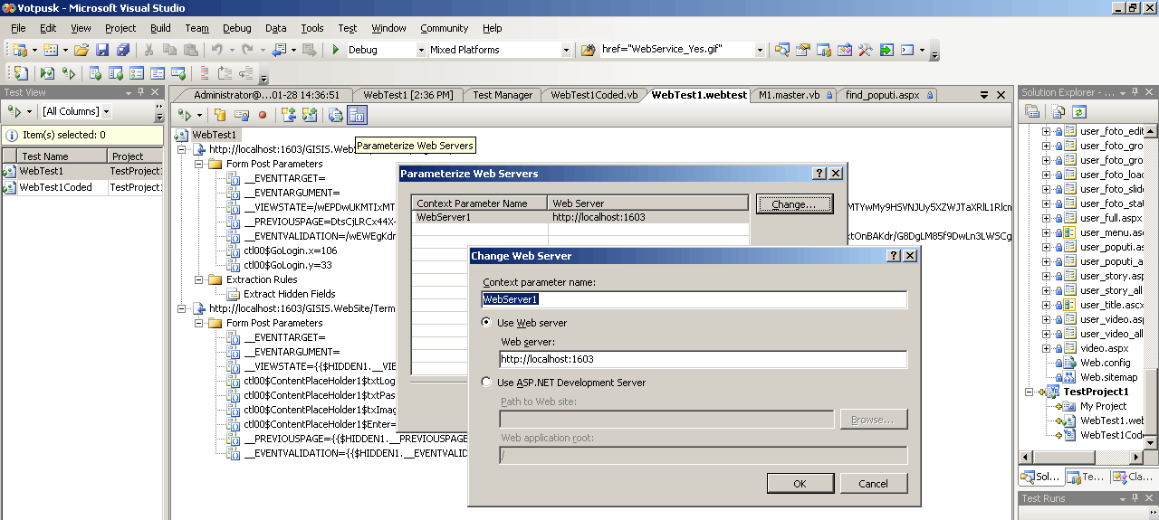The image size is (1159, 520).
Task: Open the Properties Window toolbar icon
Action: tap(802, 50)
